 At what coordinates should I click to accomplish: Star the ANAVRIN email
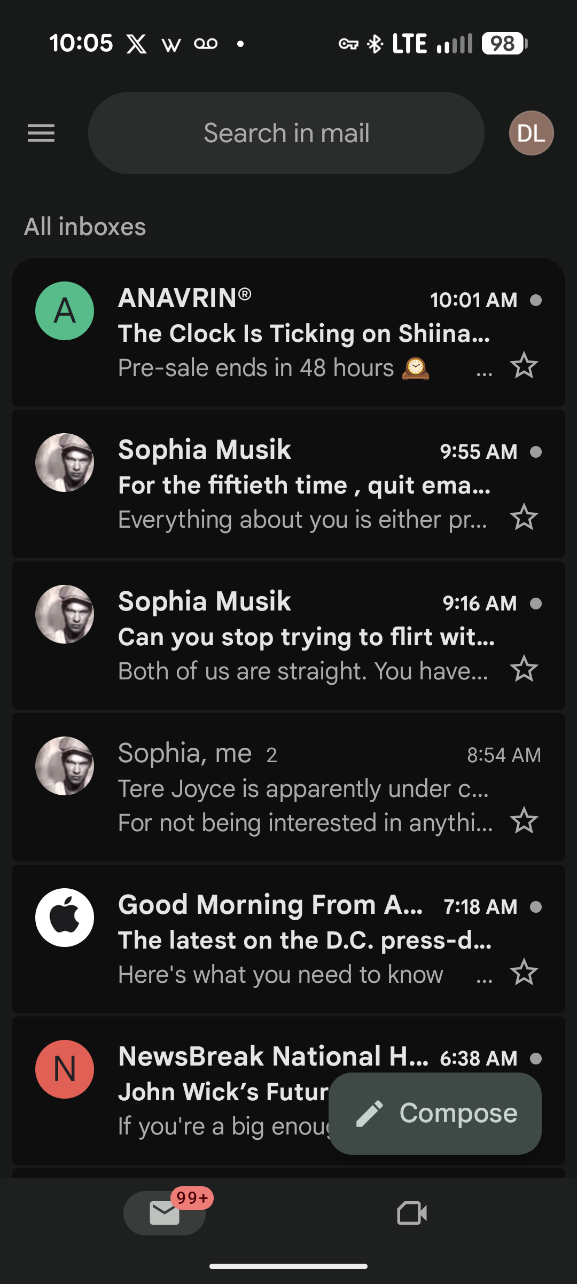[524, 366]
